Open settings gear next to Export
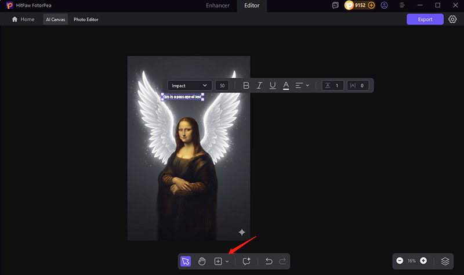 coord(453,19)
